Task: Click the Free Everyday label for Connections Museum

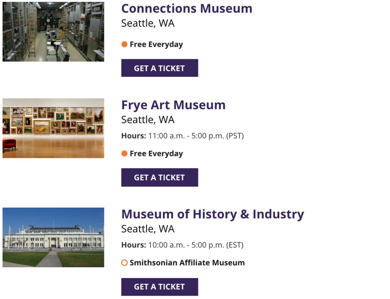Action: point(156,44)
